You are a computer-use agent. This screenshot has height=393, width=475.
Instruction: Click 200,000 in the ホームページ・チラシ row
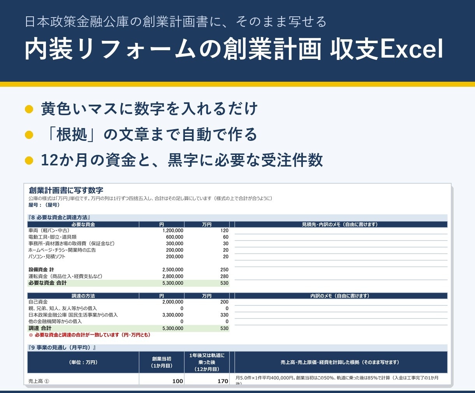pyautogui.click(x=174, y=250)
